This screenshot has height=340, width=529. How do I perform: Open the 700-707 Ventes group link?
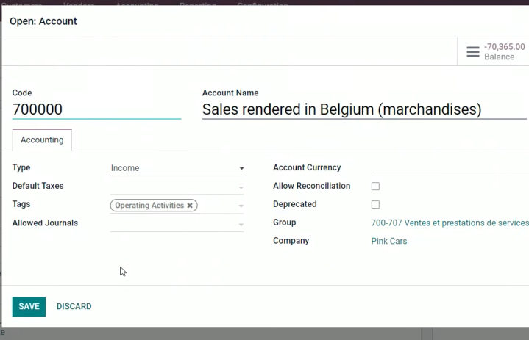tap(450, 223)
